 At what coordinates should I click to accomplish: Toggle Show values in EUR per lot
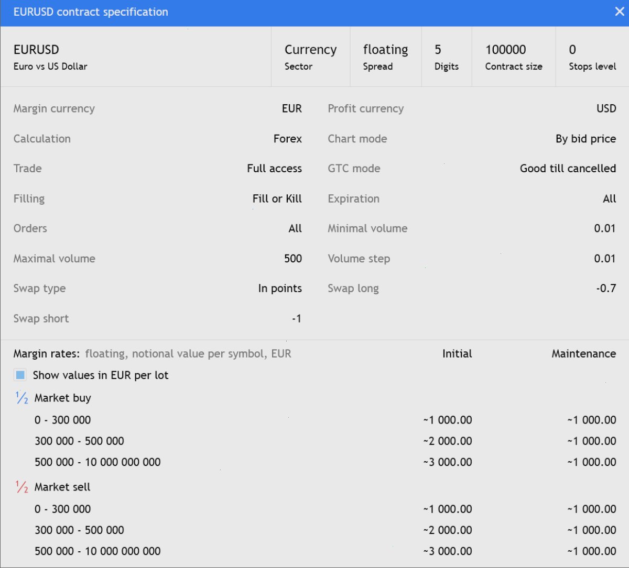click(x=20, y=375)
